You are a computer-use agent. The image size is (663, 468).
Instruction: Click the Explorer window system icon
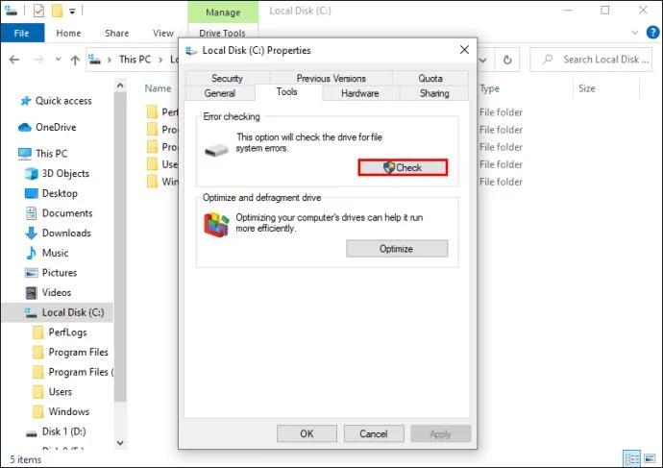click(x=11, y=11)
